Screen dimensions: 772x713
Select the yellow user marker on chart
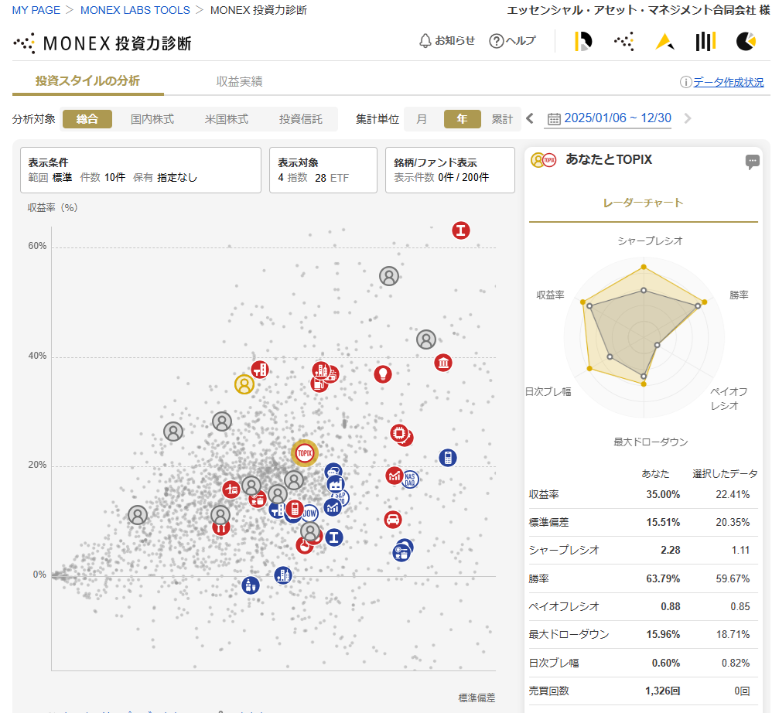coord(244,384)
